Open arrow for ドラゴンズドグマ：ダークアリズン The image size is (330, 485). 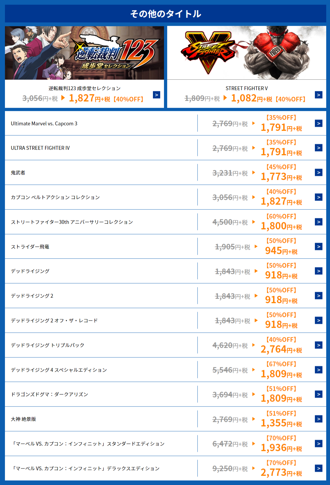pos(318,394)
